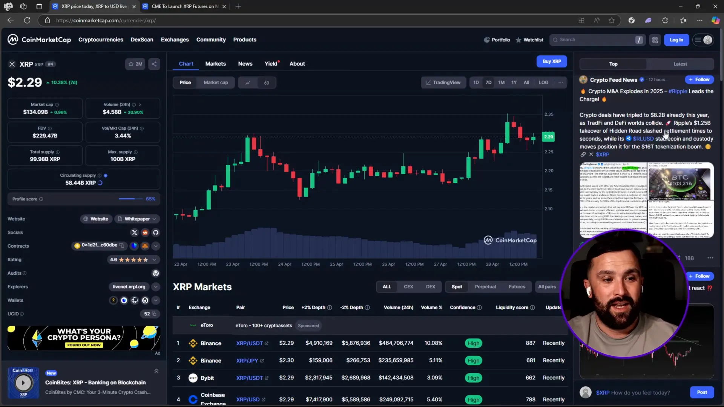This screenshot has width=724, height=407.
Task: Filter markets by CEX
Action: [408, 287]
